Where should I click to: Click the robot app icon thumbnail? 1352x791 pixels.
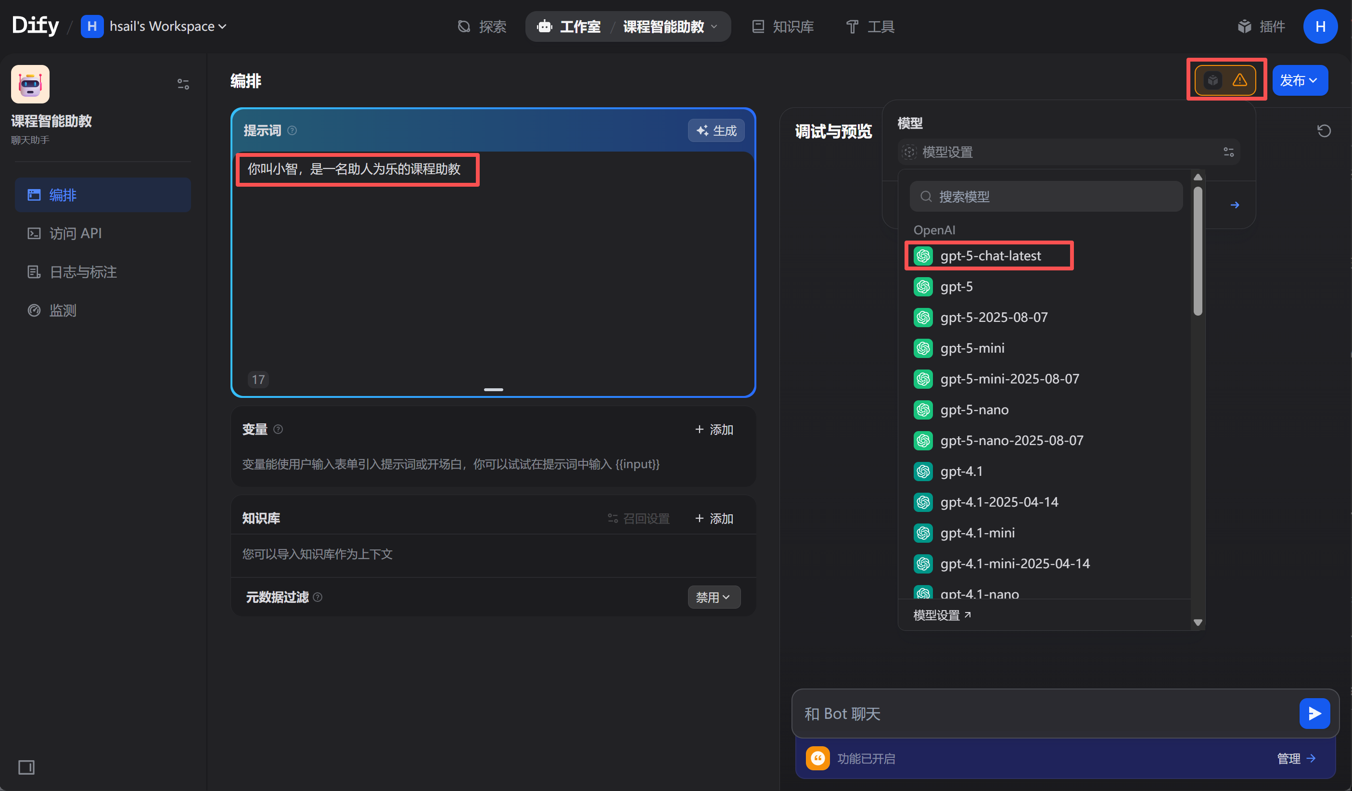pos(30,84)
